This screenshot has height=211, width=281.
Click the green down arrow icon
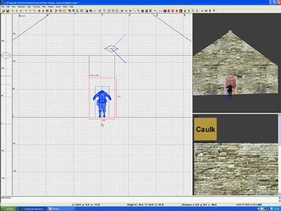(x=185, y=11)
